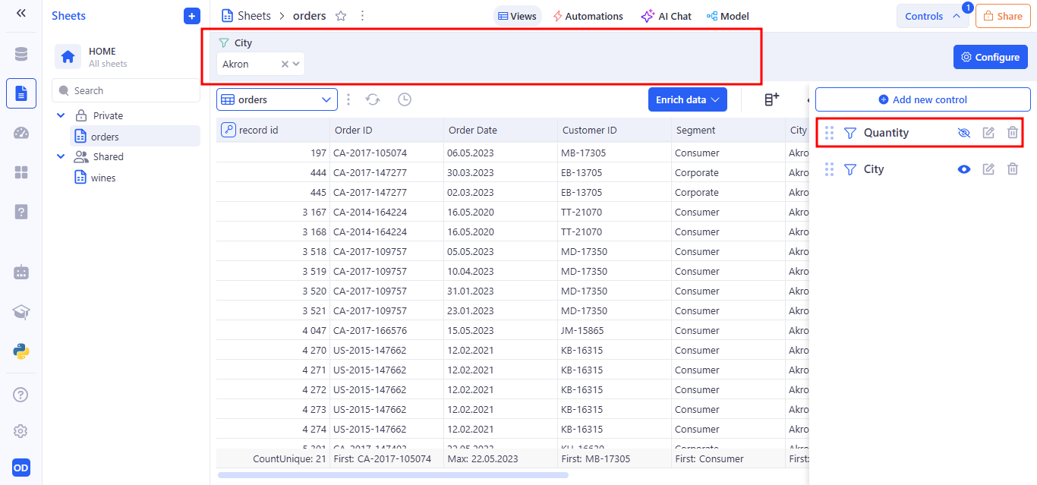This screenshot has width=1037, height=485.
Task: Click the add column icon
Action: pyautogui.click(x=771, y=99)
